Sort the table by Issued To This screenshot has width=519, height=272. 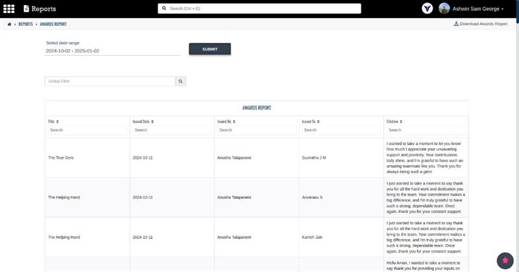coord(312,121)
